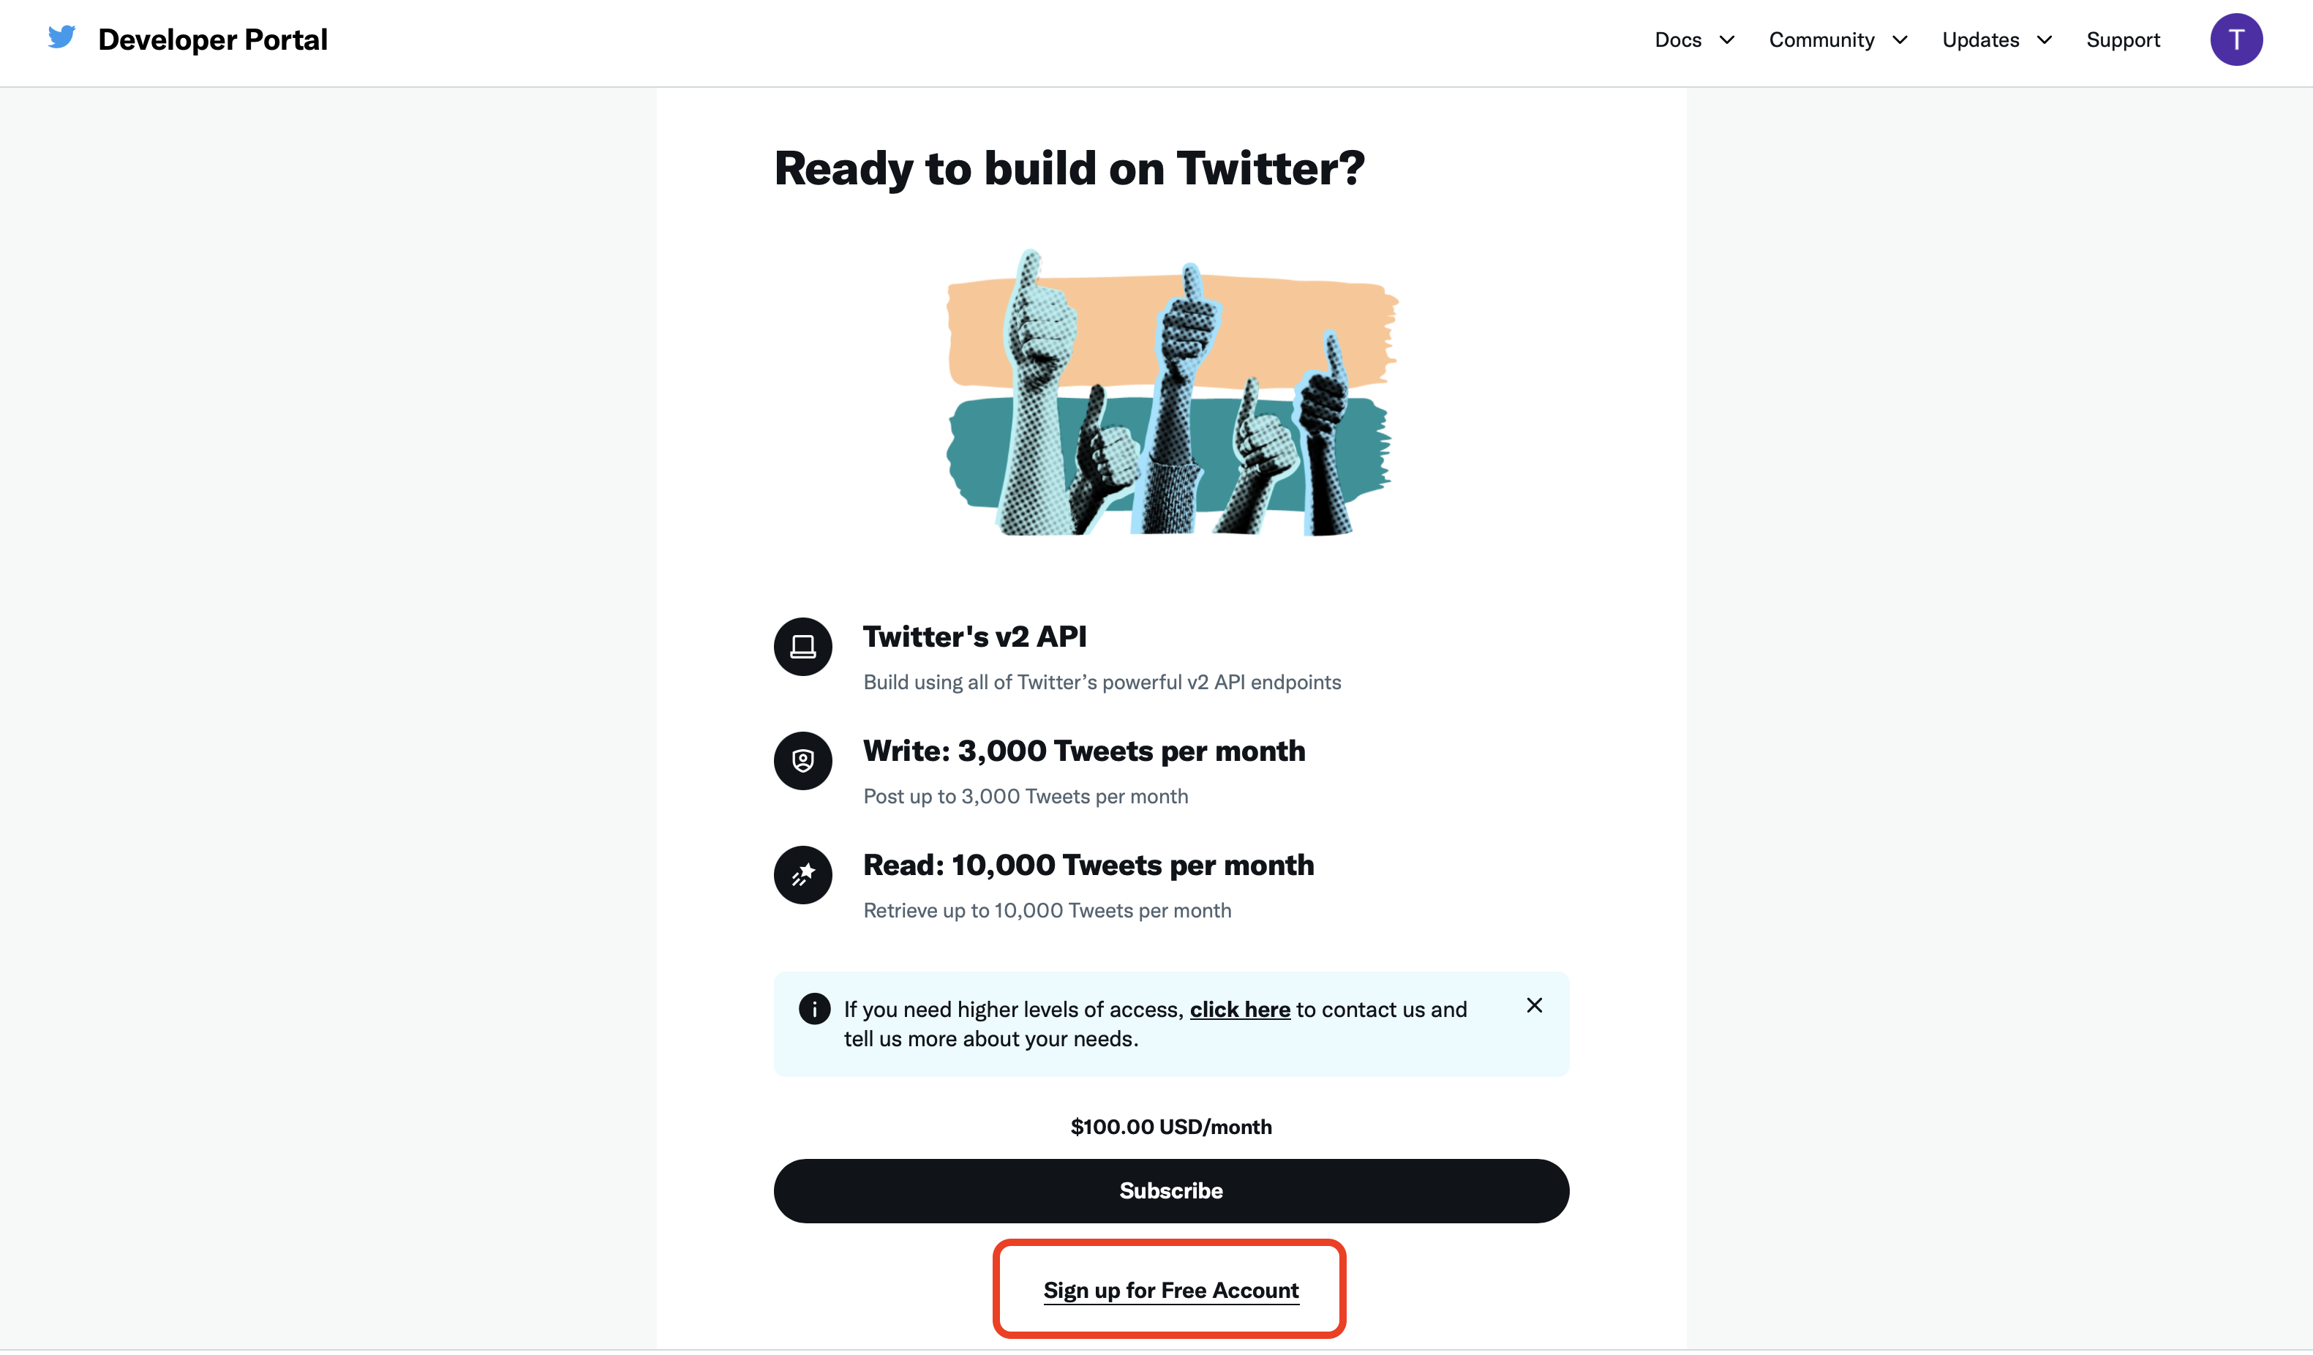
Task: Click the Support menu item
Action: click(x=2121, y=39)
